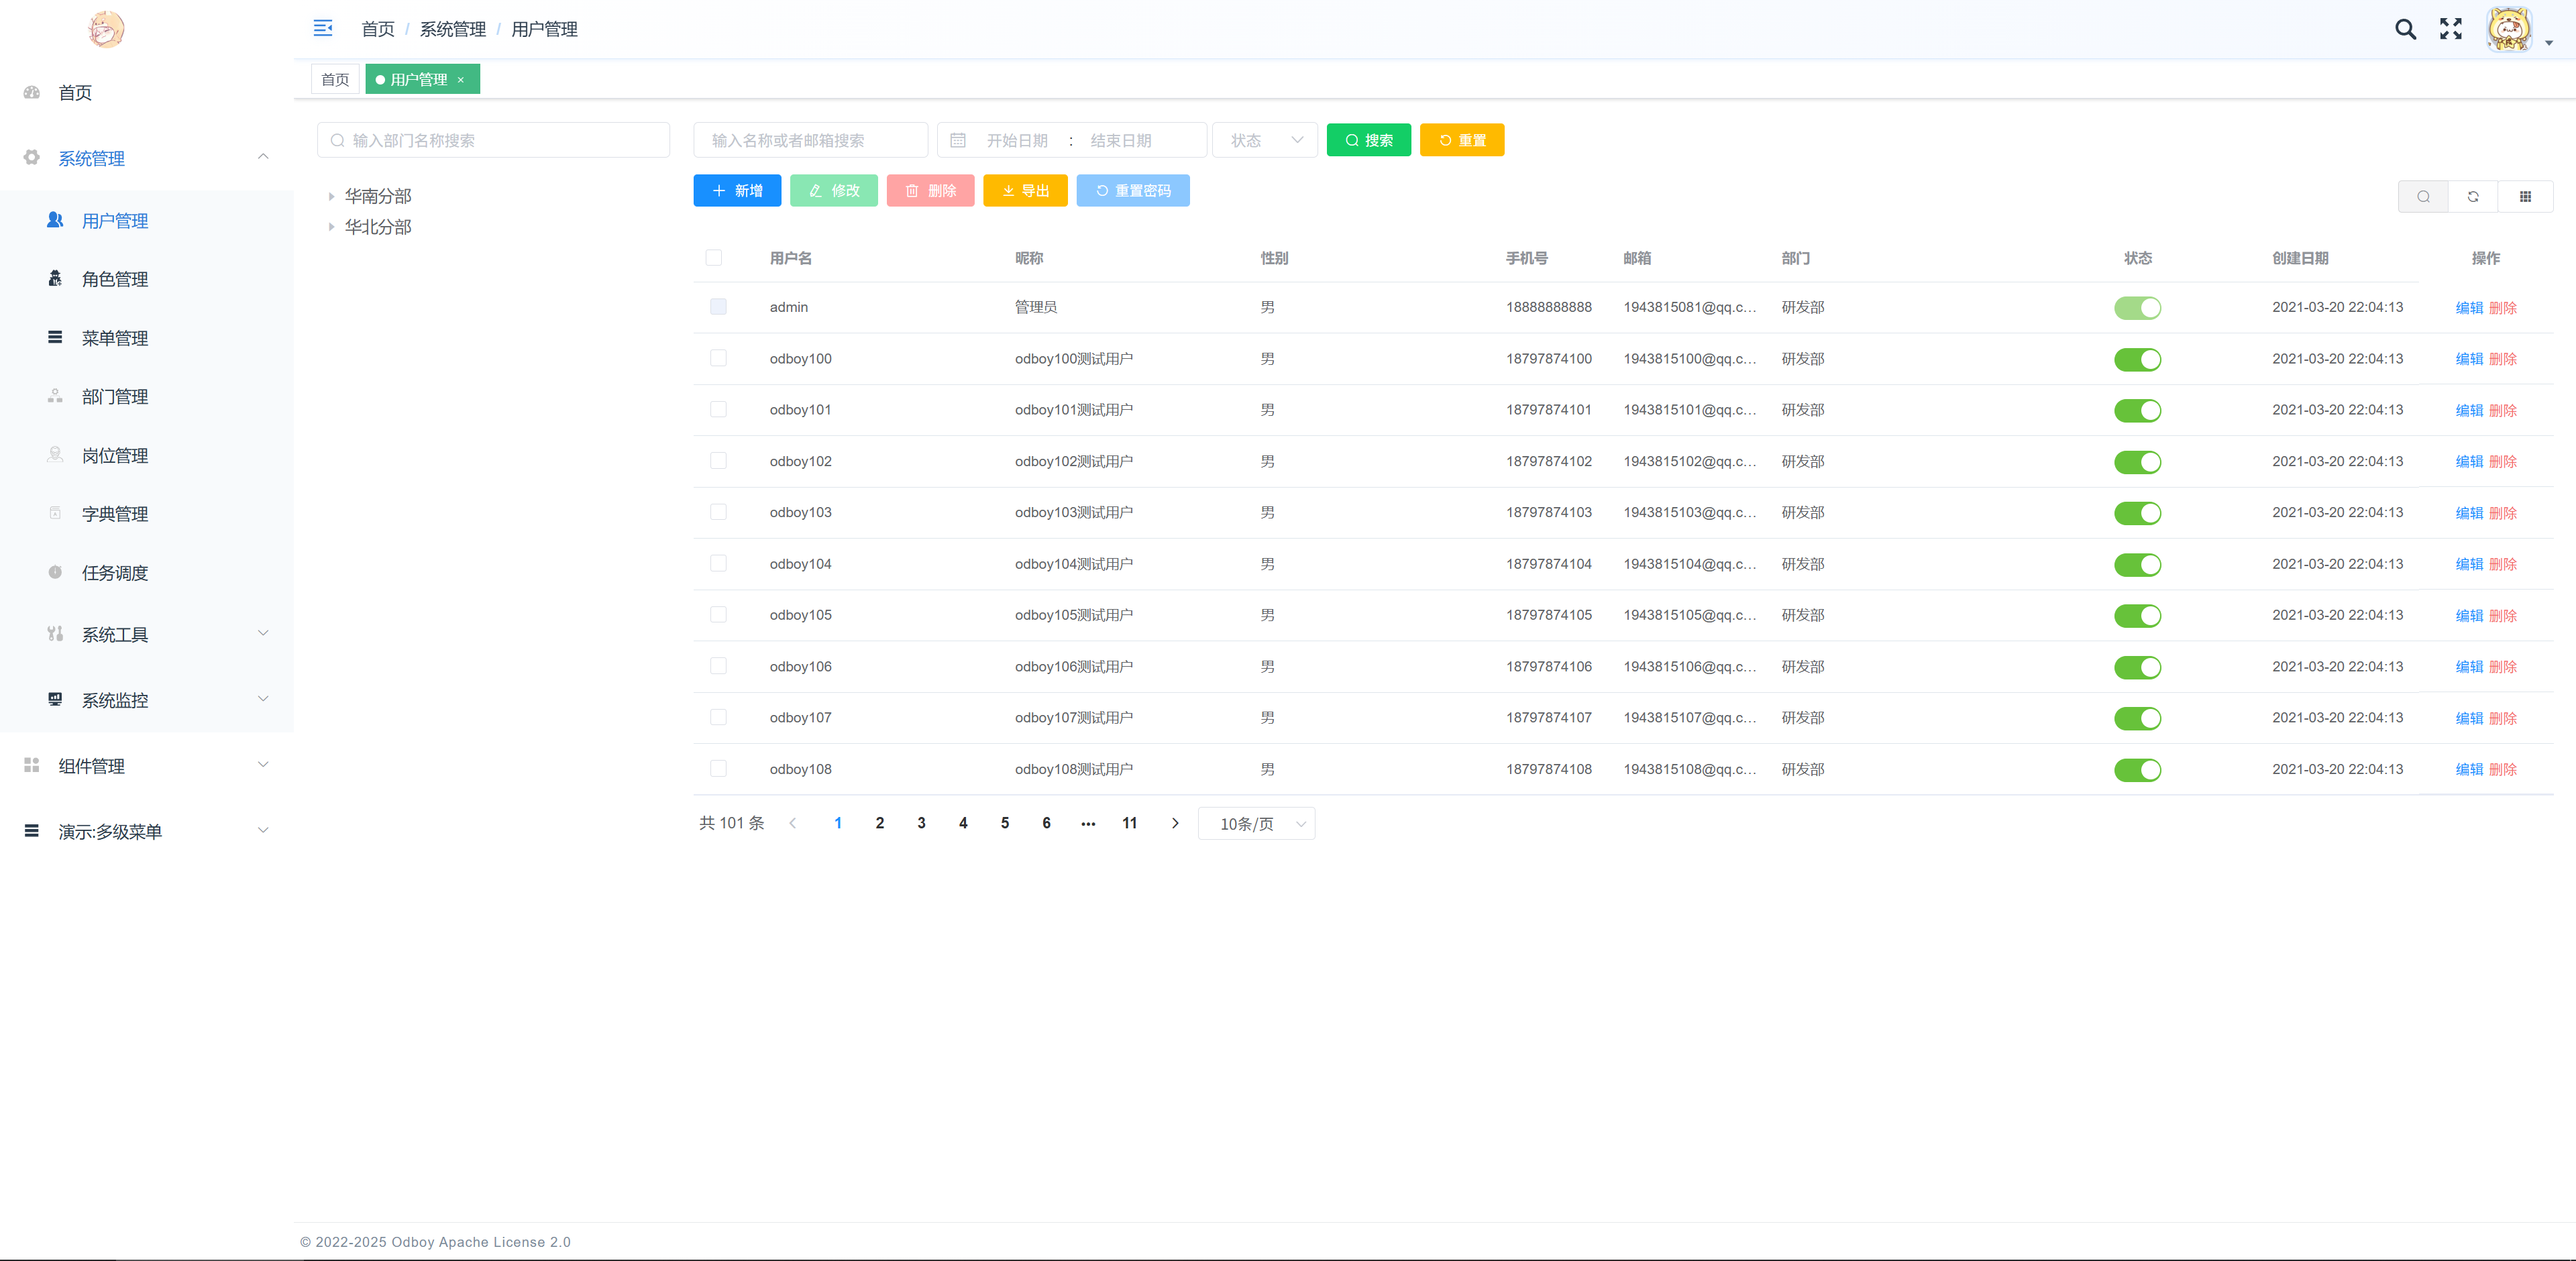Viewport: 2576px width, 1261px height.
Task: Hide search bar via table search icon
Action: pos(2423,196)
